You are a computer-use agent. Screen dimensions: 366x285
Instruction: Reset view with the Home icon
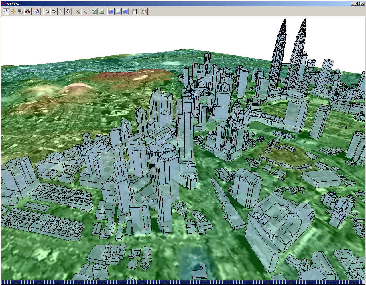(x=37, y=11)
